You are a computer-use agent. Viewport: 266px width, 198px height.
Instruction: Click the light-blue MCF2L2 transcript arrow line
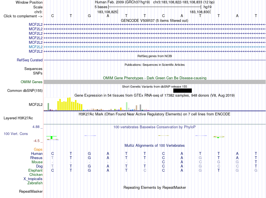click(155, 47)
